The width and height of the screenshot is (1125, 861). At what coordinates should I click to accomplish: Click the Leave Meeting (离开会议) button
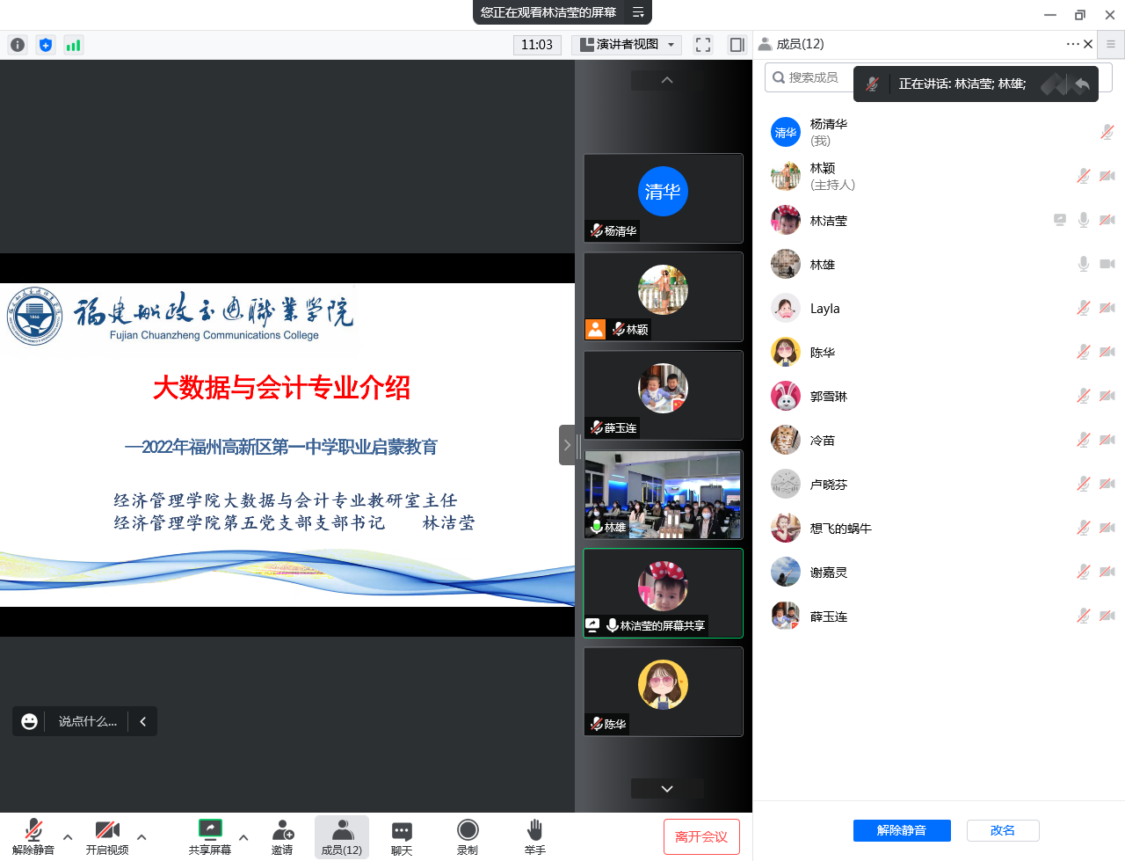[x=701, y=836]
